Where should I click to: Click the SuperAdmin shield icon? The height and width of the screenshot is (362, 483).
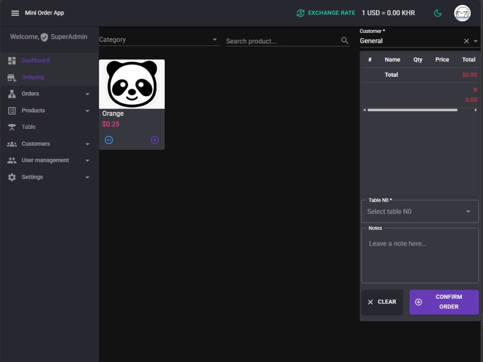tap(44, 37)
